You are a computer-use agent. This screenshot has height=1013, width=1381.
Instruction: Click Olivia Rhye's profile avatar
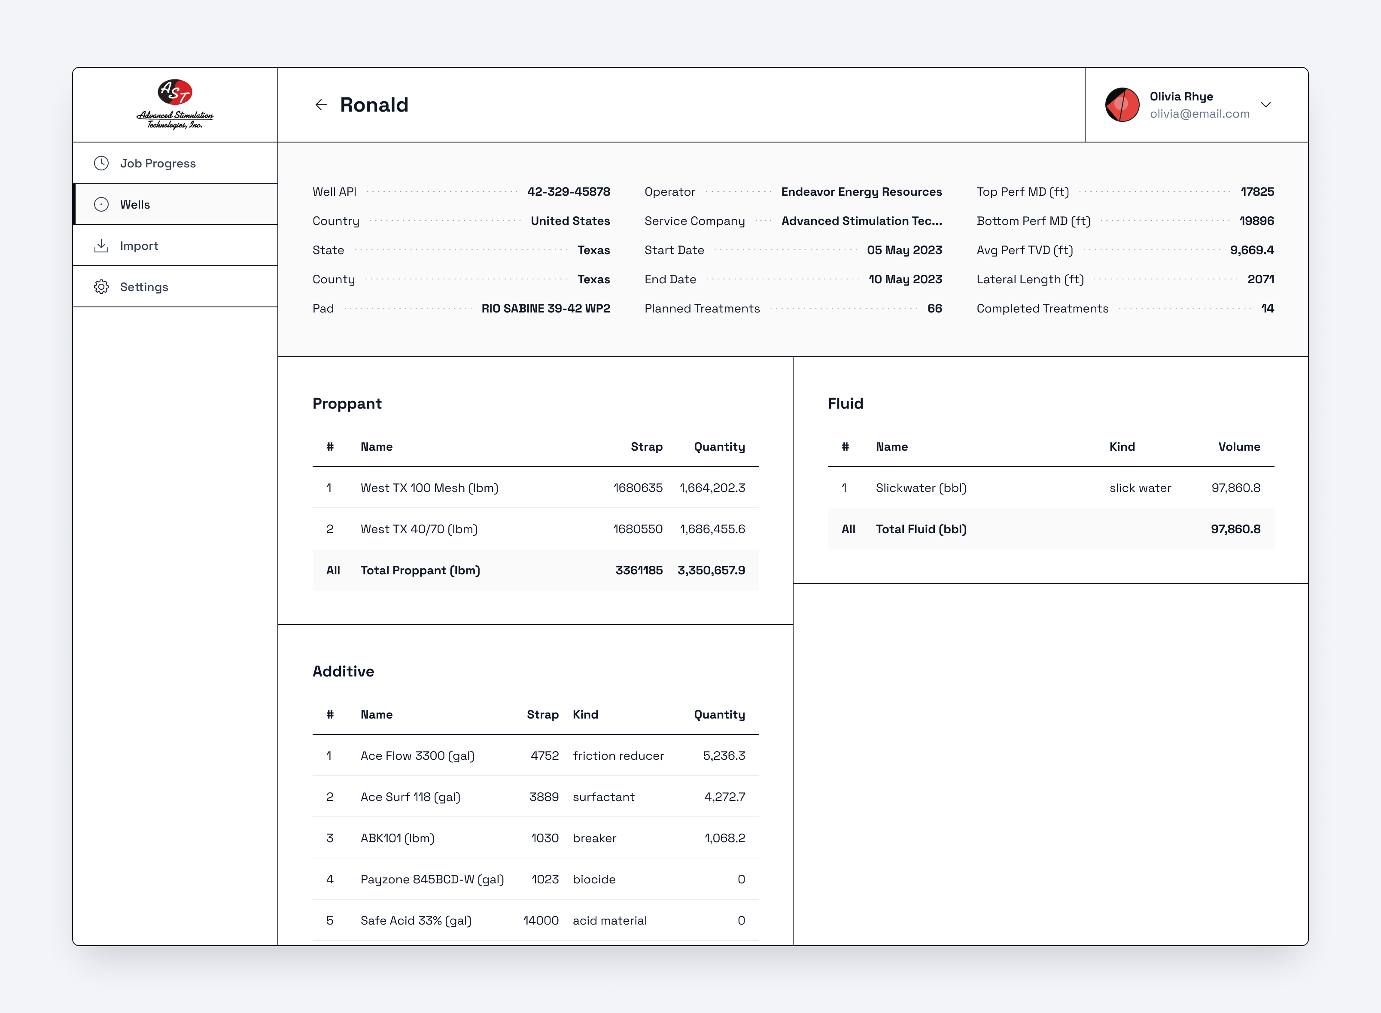point(1122,104)
